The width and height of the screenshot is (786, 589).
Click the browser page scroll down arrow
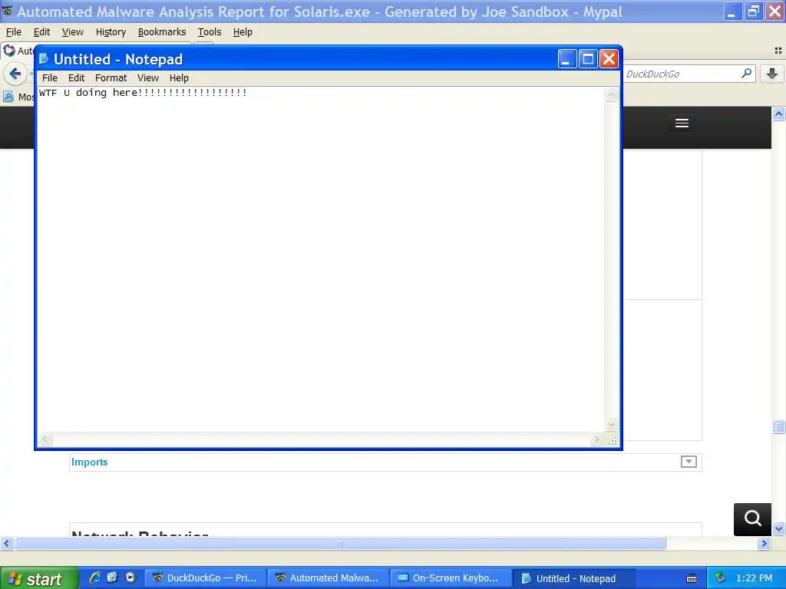778,528
